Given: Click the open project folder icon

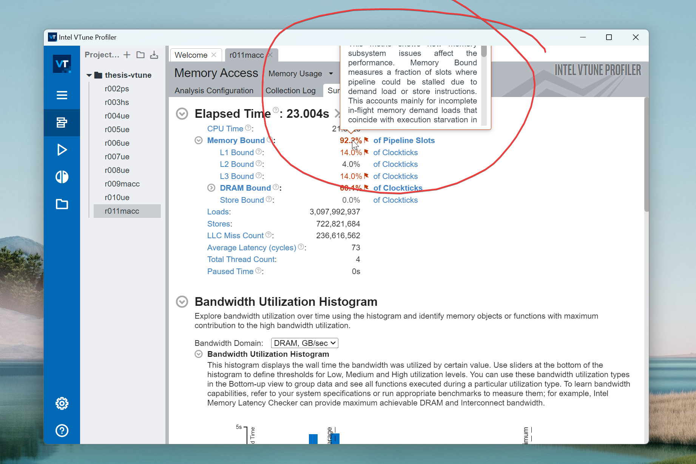Looking at the screenshot, I should [140, 55].
